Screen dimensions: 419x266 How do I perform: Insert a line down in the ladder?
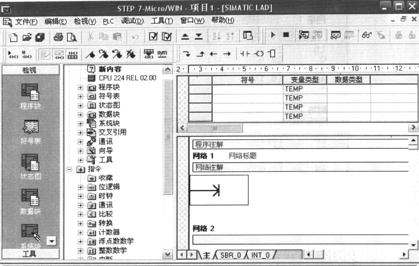tap(187, 54)
